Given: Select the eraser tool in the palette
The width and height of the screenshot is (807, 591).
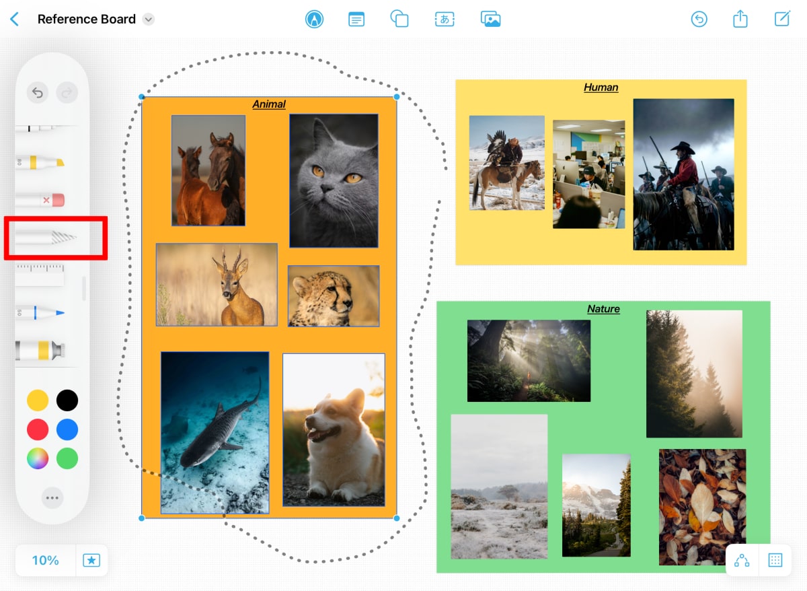Looking at the screenshot, I should tap(40, 200).
